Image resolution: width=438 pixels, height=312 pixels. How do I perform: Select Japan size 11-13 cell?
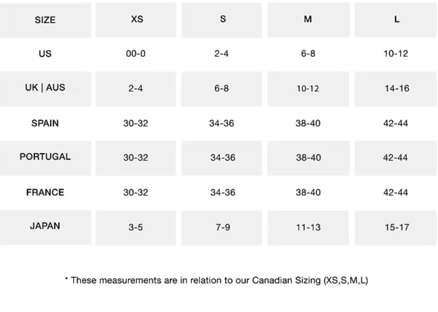point(308,227)
